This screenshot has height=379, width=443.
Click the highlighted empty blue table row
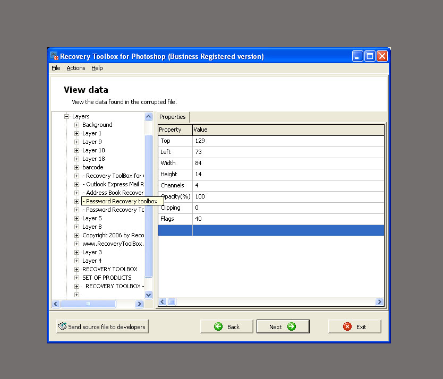point(271,230)
